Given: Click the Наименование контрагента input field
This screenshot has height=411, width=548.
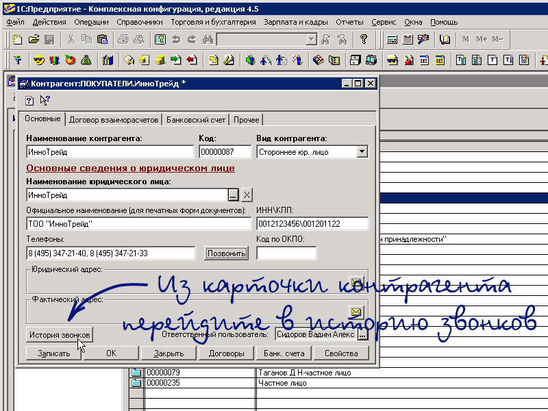Looking at the screenshot, I should pos(110,152).
